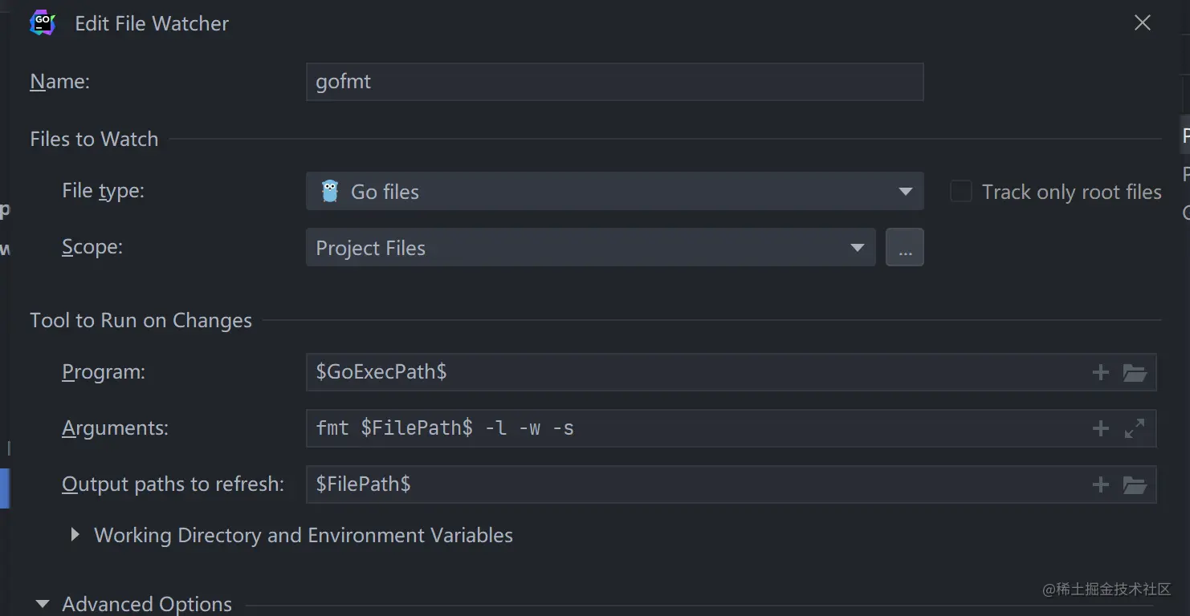Click into the Arguments text field
Image resolution: width=1190 pixels, height=616 pixels.
691,428
